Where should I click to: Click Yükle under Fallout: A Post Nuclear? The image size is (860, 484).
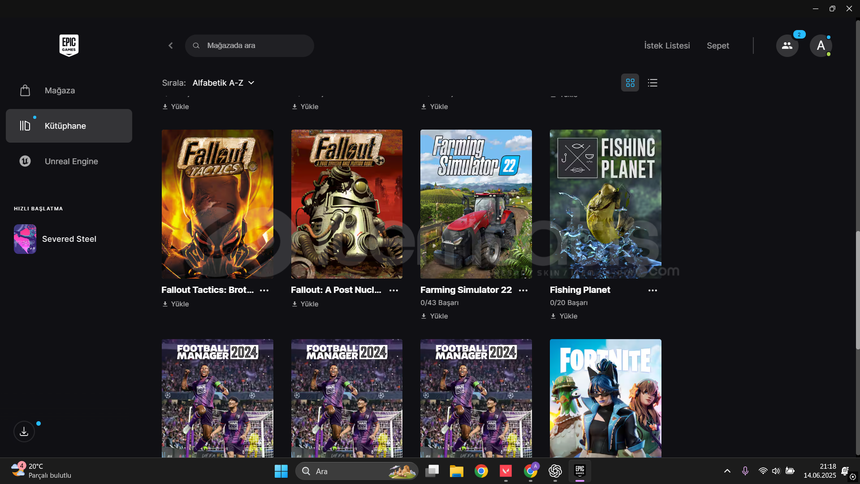305,304
